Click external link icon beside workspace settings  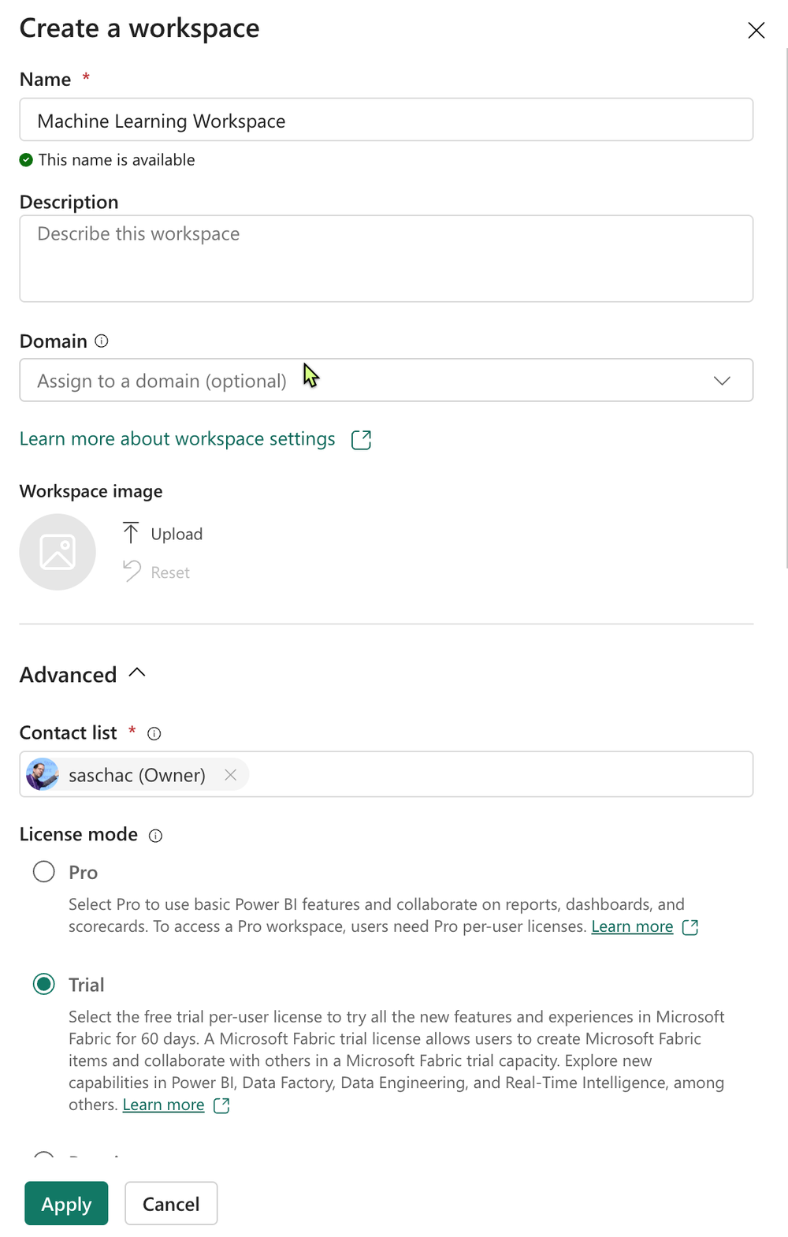tap(361, 440)
